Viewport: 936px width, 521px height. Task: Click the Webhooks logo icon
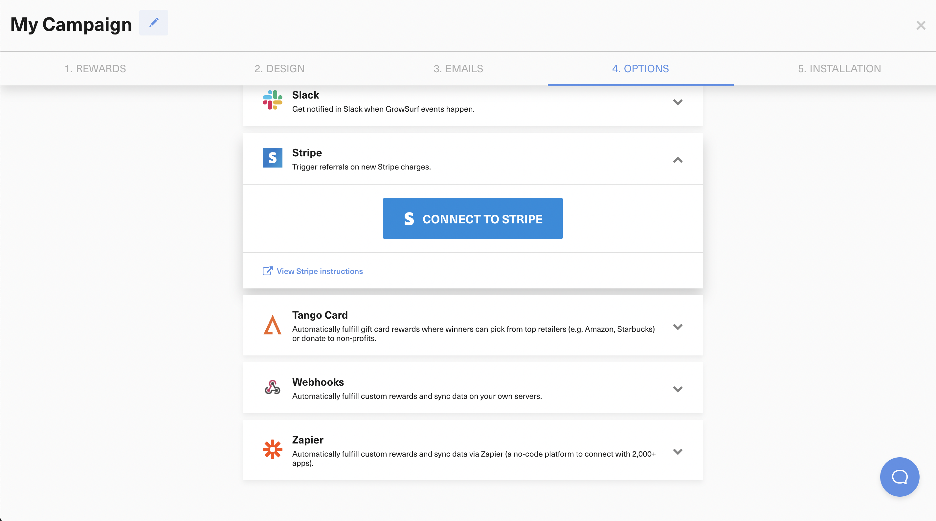(272, 388)
